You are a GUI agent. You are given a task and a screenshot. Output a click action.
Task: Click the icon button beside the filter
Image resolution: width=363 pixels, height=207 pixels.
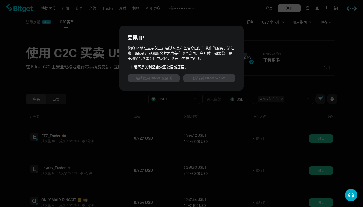point(332,99)
